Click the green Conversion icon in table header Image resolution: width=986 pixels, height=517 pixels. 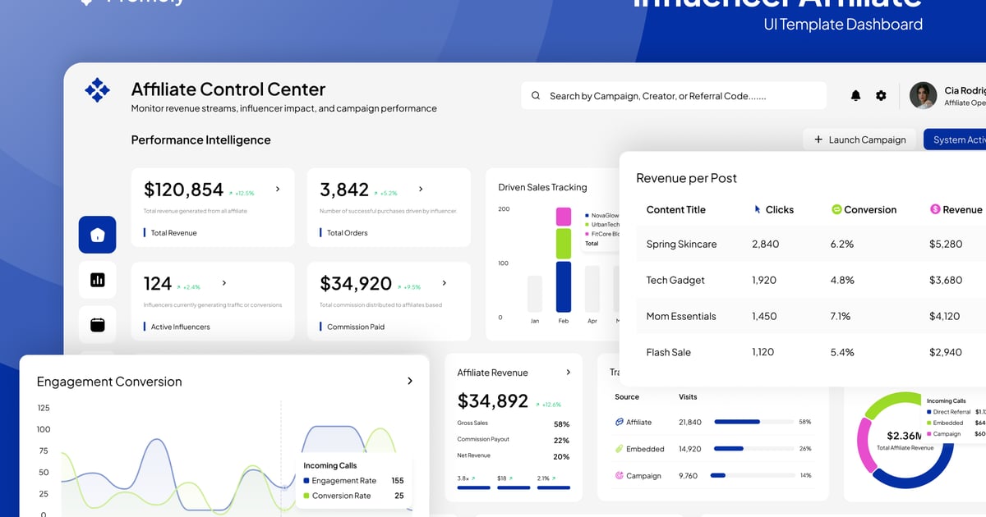(x=836, y=209)
